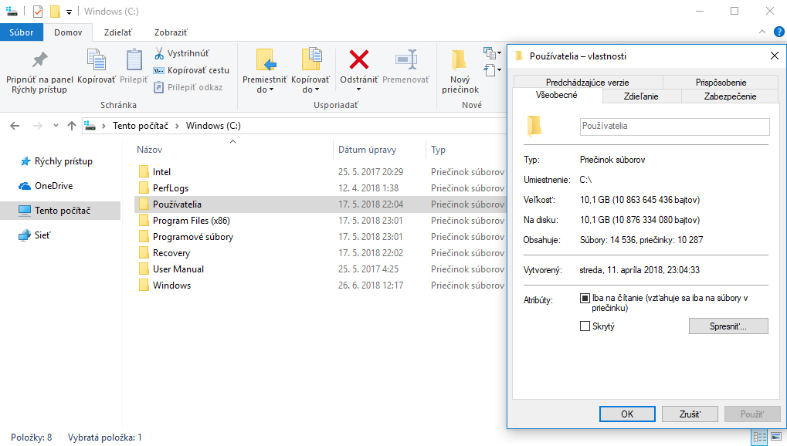Delete item with the red Odstrániť X
This screenshot has height=446, width=787.
(359, 59)
